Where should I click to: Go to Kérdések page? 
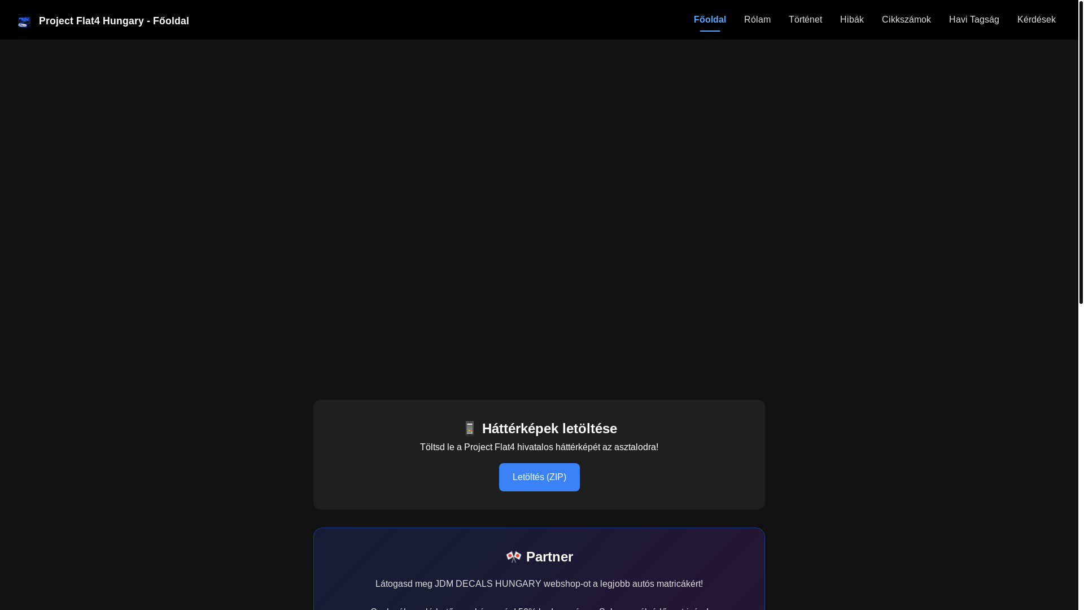(x=1036, y=20)
